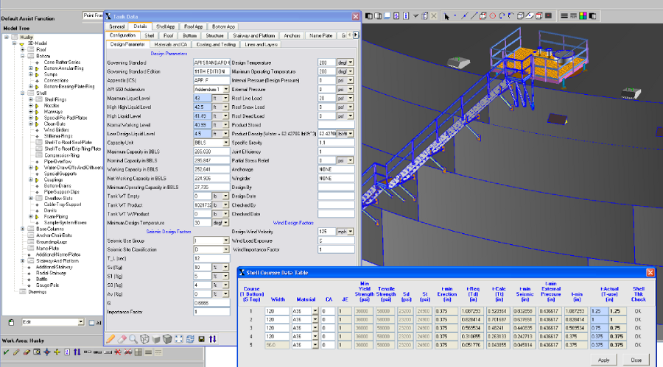The height and width of the screenshot is (367, 663).
Task: Click the Apply button in Shell Courses table
Action: click(x=603, y=360)
